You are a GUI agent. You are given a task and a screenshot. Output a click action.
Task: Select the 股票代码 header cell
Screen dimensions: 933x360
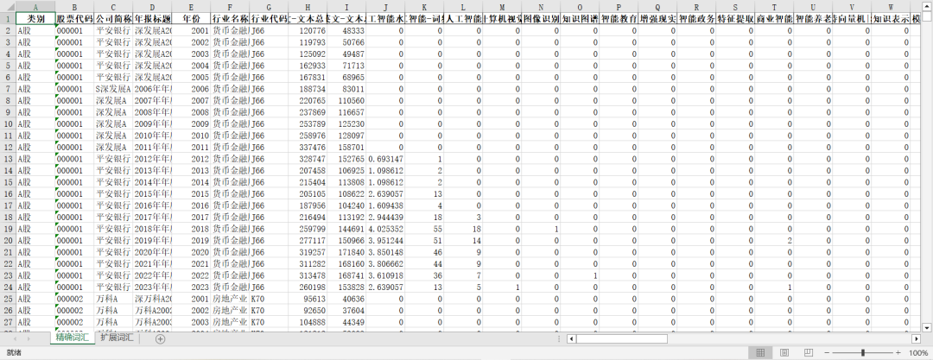[74, 18]
